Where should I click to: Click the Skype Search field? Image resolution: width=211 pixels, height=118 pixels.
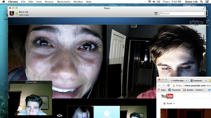pos(182,14)
